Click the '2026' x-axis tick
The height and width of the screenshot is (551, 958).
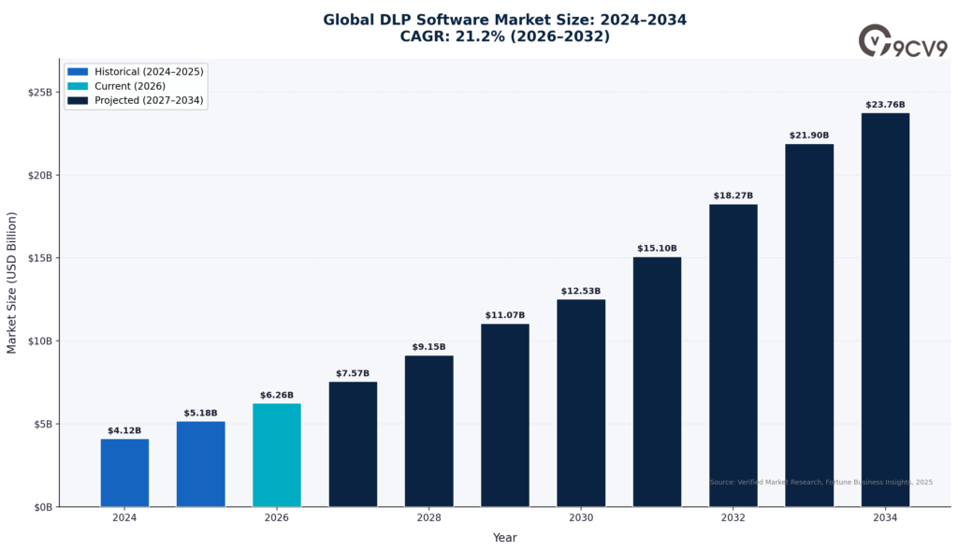pyautogui.click(x=277, y=518)
